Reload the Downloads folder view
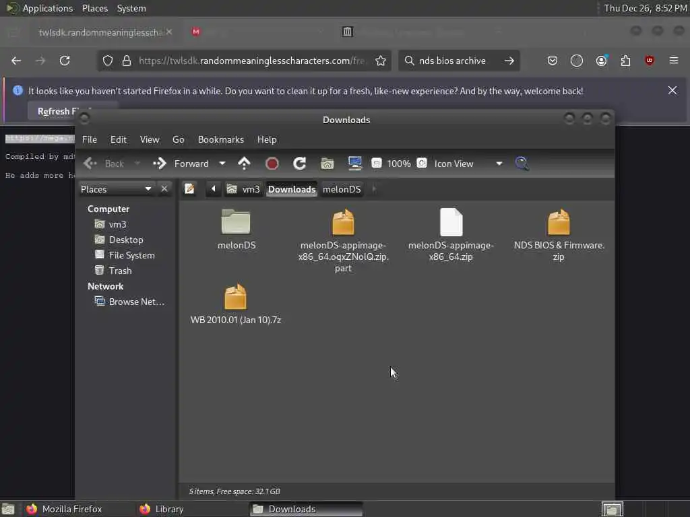This screenshot has width=690, height=517. click(x=300, y=164)
